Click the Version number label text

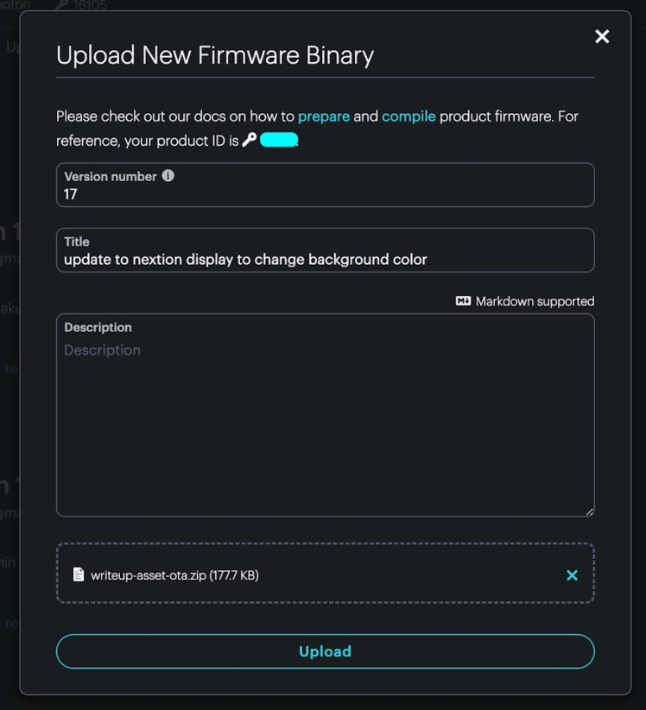click(x=111, y=176)
